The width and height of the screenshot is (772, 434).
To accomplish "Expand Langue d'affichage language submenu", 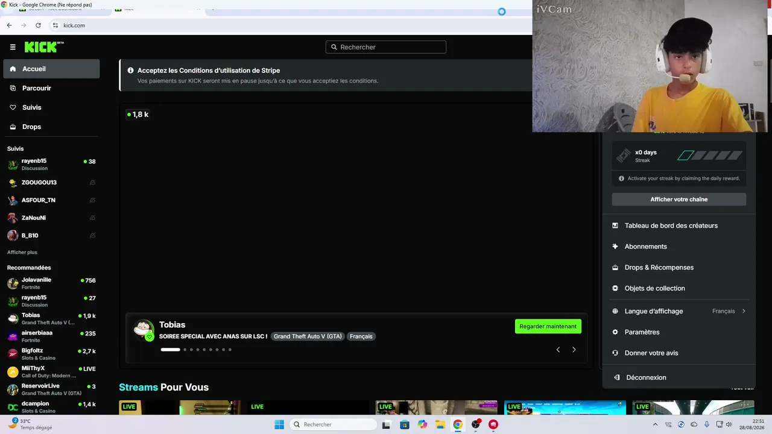I will [679, 311].
